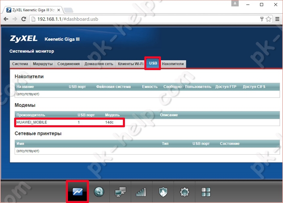Viewport: 283px width, 203px height.
Task: Click HUAWEI_MOBILE modem entry
Action: 32,122
